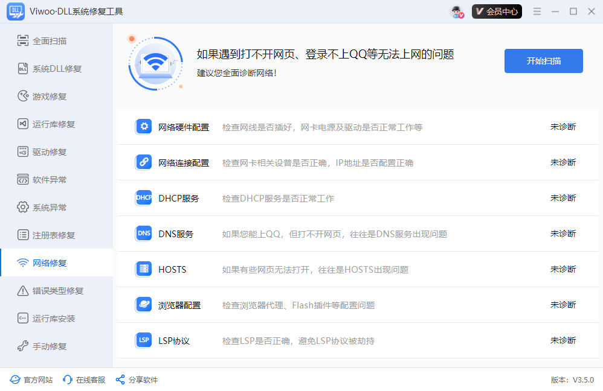The image size is (603, 391).
Task: Select the 驱动修复 driver repair icon
Action: pyautogui.click(x=22, y=151)
